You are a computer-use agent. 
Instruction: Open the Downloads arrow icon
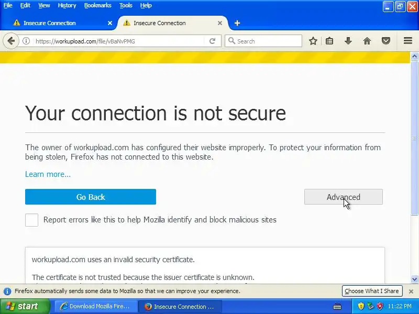click(348, 41)
